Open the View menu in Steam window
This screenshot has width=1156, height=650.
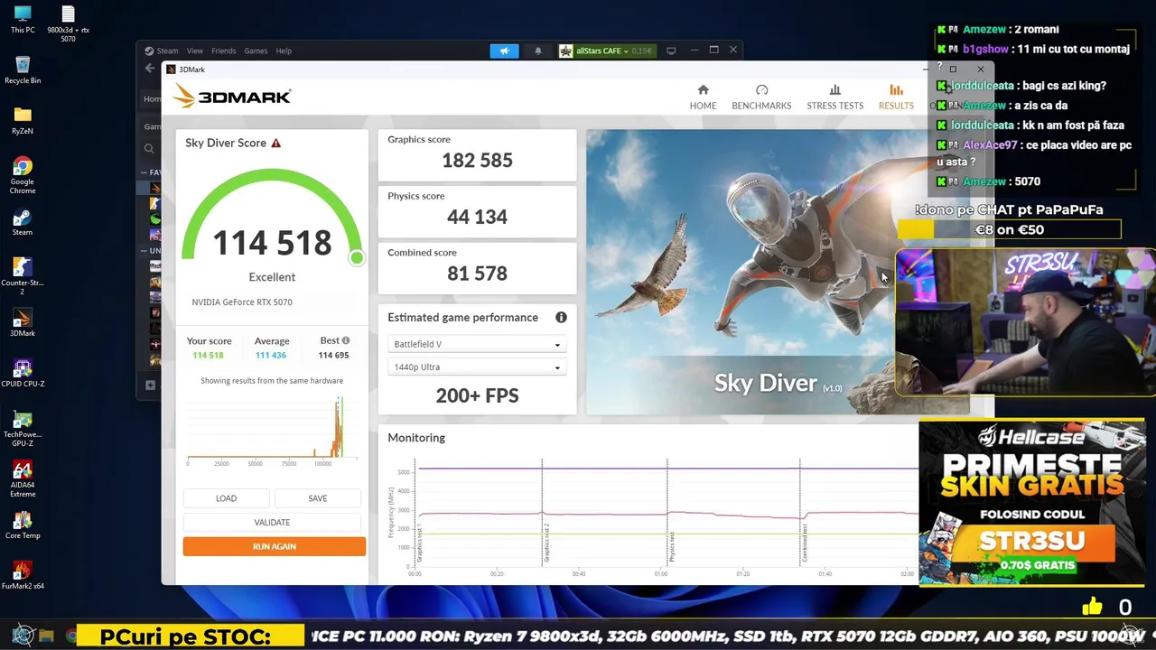click(195, 51)
